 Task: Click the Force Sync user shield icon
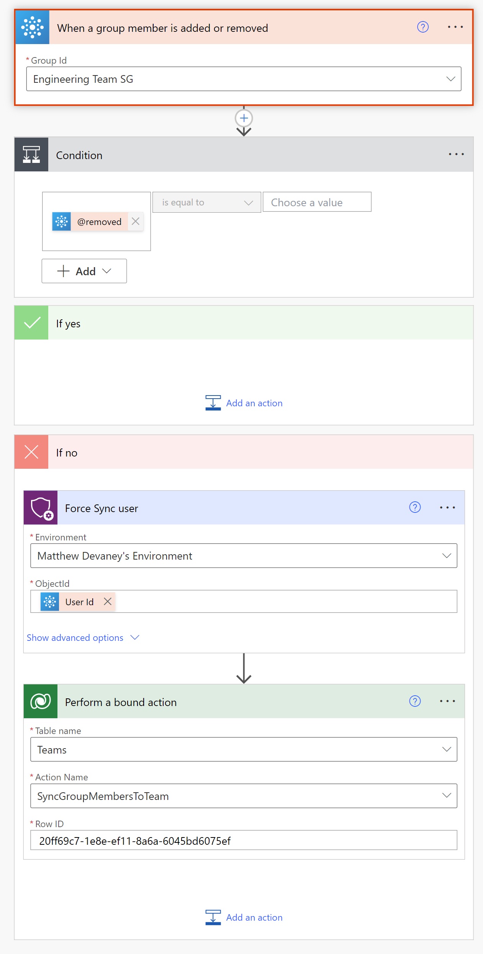coord(41,508)
